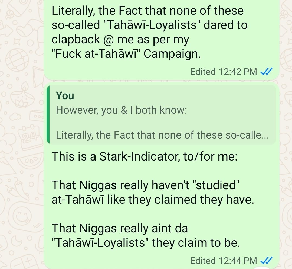Select the last line ending they claim to be

[x=146, y=243]
